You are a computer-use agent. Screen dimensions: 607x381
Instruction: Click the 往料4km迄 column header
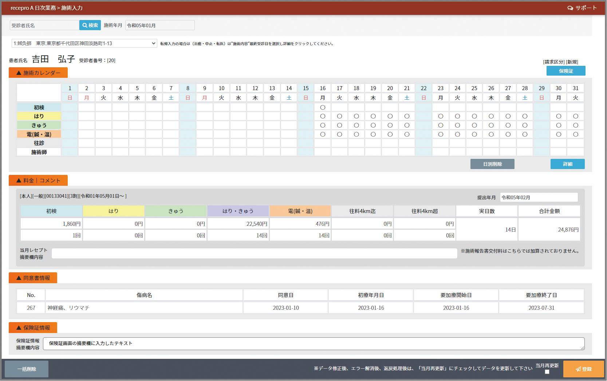(362, 211)
